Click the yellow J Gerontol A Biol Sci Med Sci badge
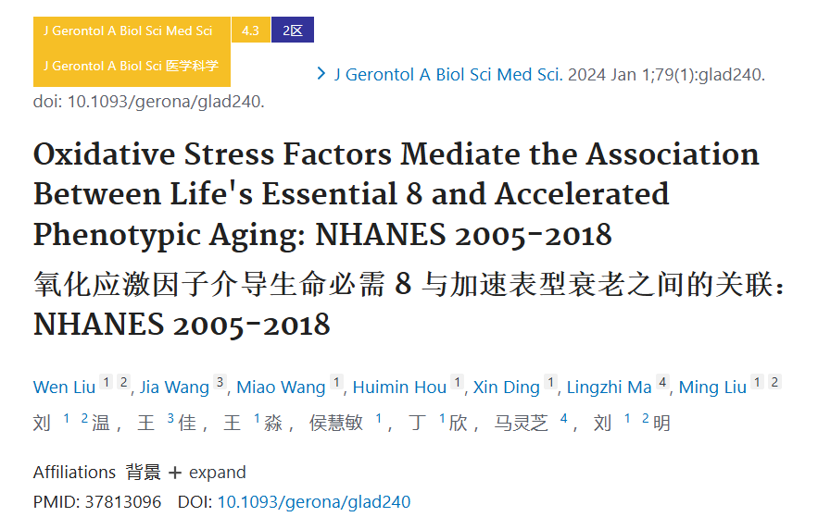This screenshot has height=529, width=818. pos(128,31)
